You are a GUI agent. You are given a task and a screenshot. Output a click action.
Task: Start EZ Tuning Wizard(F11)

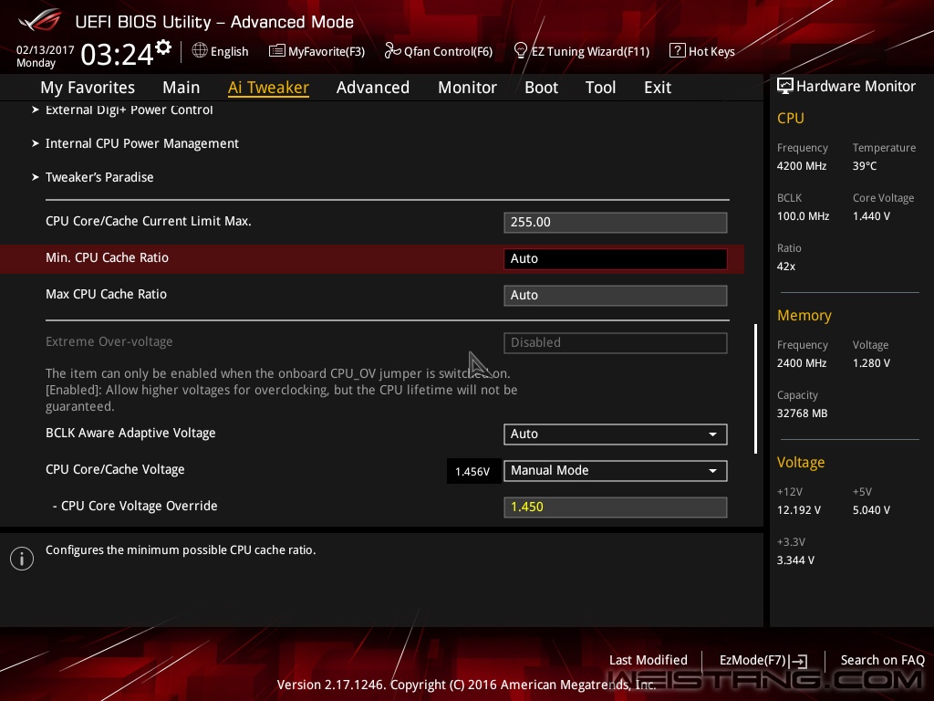590,52
